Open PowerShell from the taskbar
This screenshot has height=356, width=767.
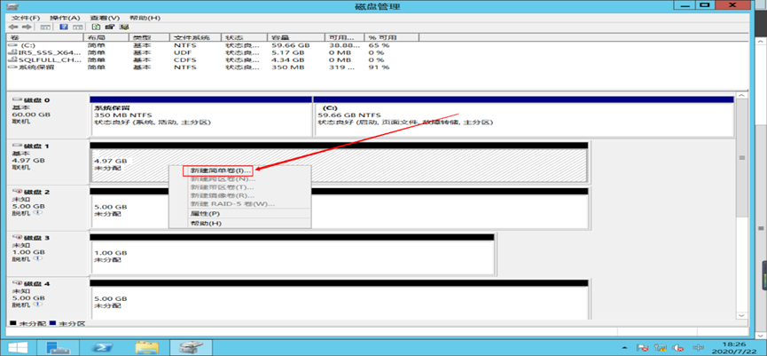pos(103,347)
